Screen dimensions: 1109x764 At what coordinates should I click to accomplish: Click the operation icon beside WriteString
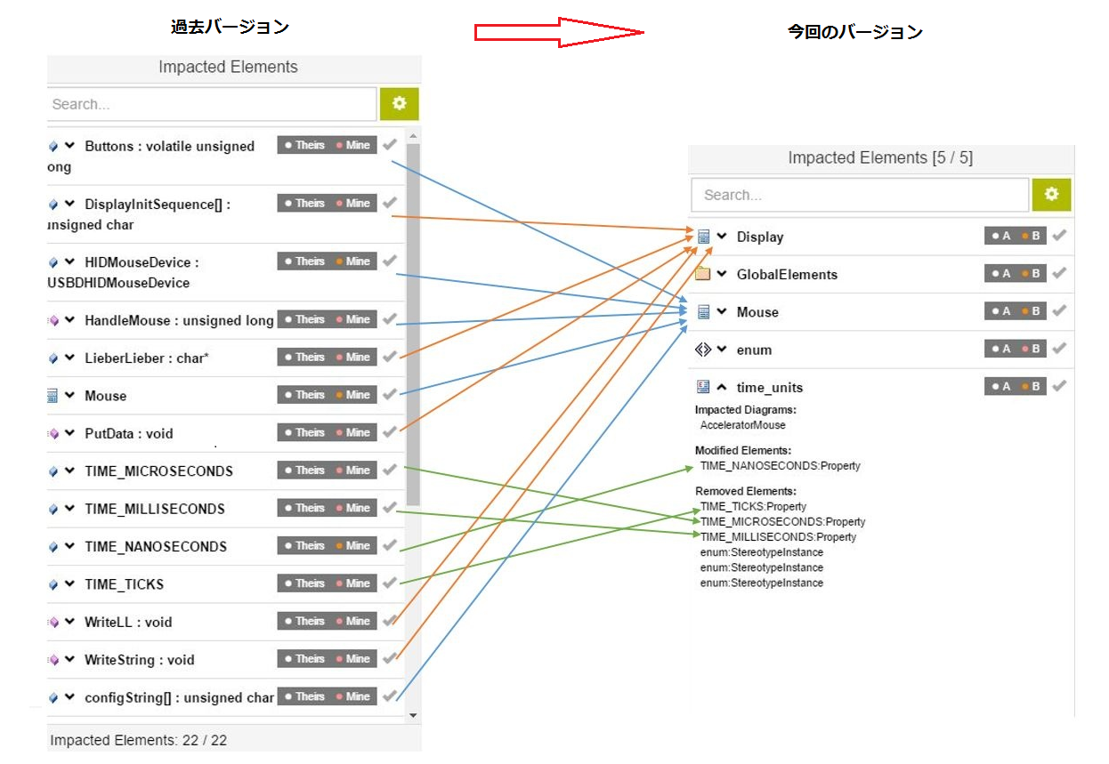pos(53,659)
